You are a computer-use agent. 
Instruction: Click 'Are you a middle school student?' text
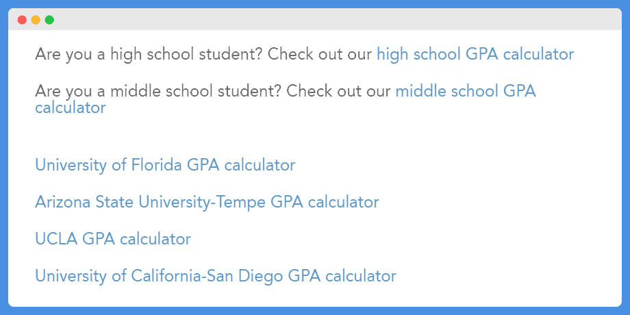click(159, 92)
